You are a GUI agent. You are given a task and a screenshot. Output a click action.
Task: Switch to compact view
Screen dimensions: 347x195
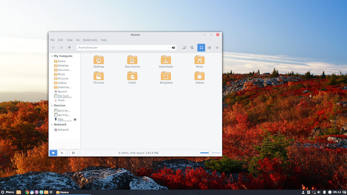217,48
